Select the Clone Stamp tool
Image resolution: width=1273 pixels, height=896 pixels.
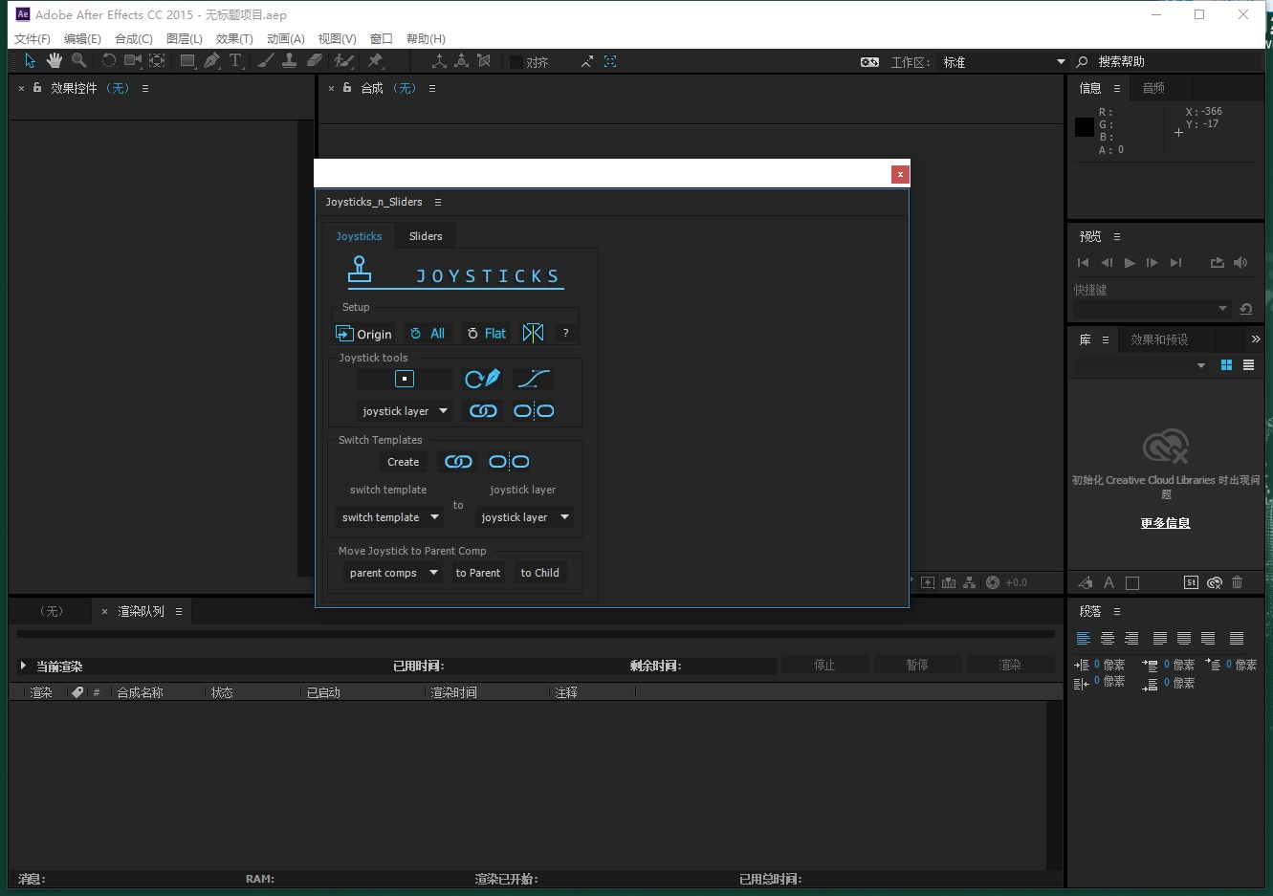click(x=289, y=60)
